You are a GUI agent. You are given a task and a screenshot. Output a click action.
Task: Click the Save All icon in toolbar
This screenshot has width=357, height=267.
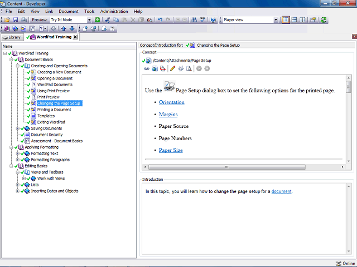23,20
